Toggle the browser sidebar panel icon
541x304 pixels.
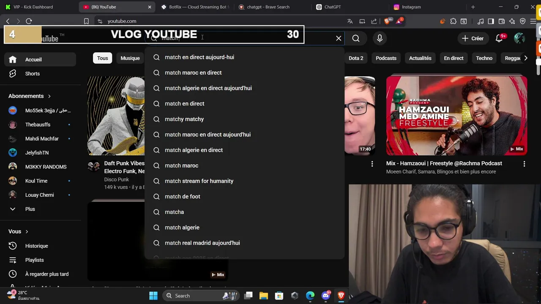pyautogui.click(x=491, y=21)
